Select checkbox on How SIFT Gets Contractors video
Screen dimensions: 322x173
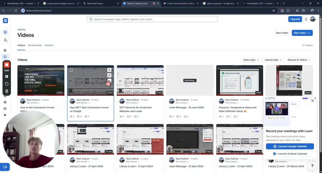(x=71, y=70)
